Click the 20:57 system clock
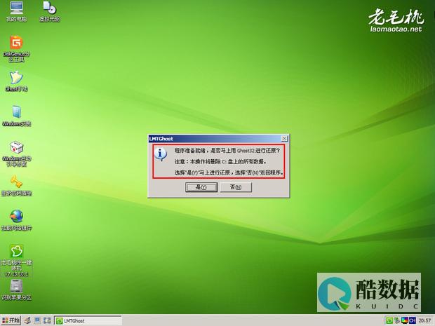Screen dimensions: 435x326 (x=424, y=320)
